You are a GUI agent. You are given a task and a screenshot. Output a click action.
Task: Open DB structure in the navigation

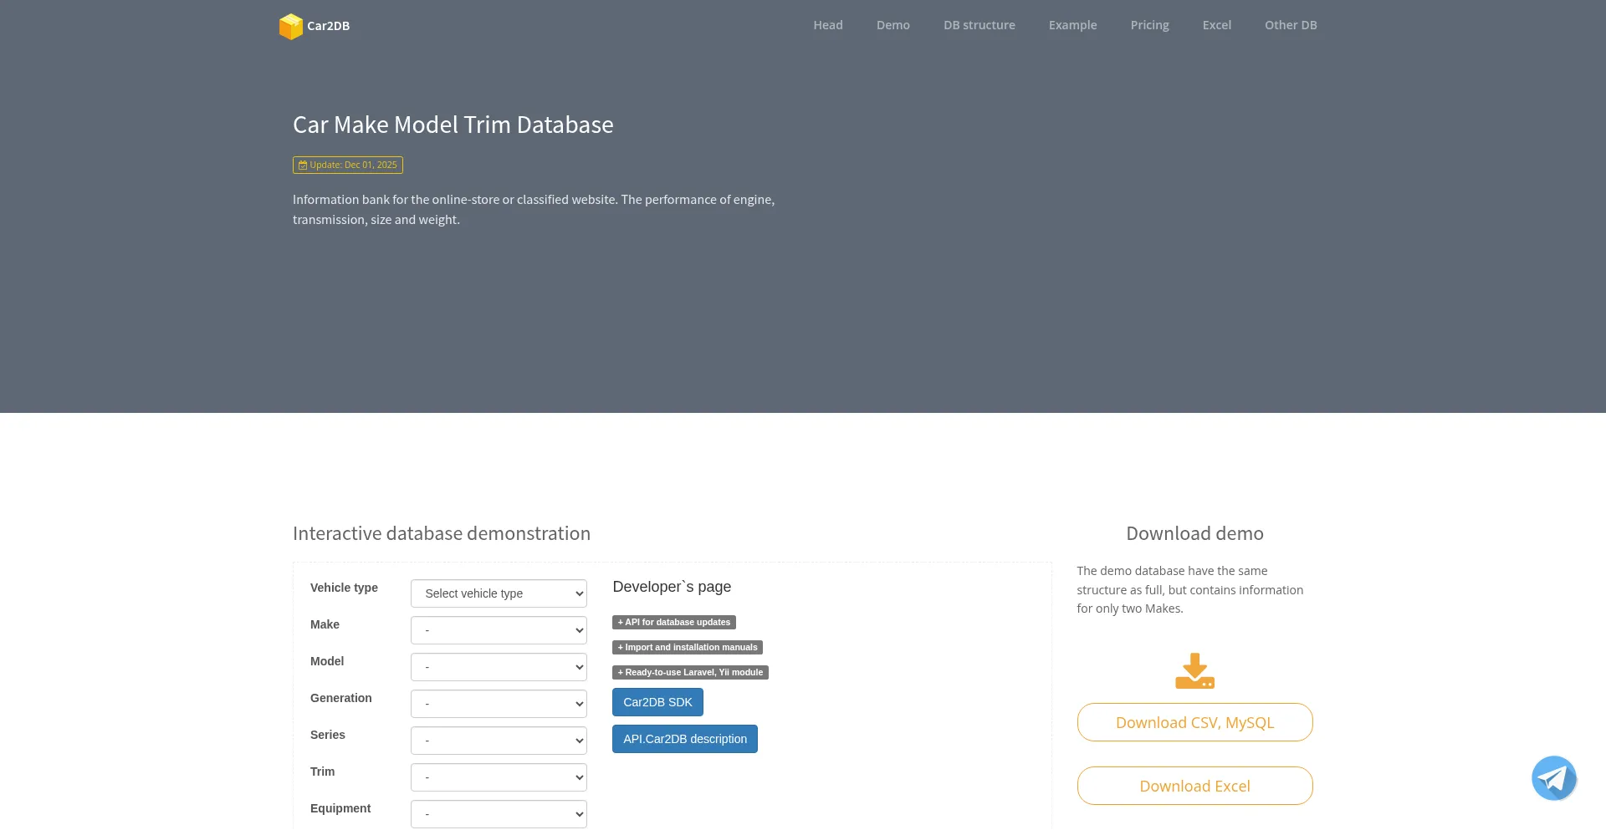click(979, 25)
